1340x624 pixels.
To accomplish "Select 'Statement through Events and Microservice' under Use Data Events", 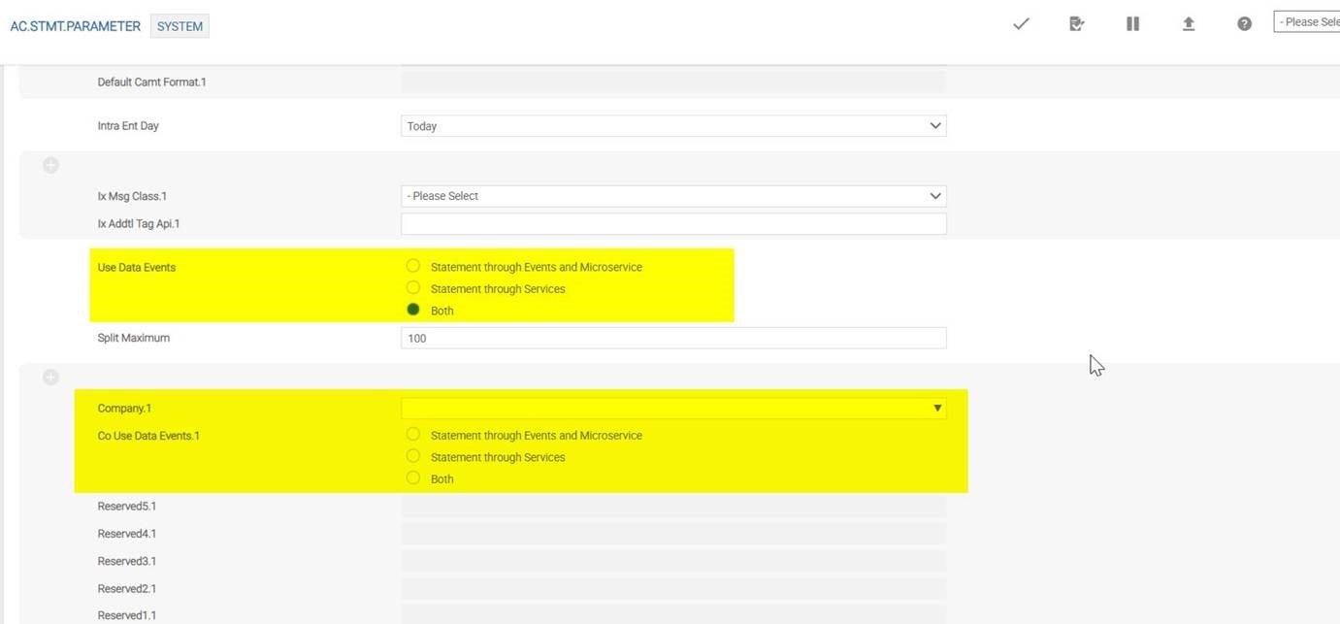I will (x=413, y=266).
